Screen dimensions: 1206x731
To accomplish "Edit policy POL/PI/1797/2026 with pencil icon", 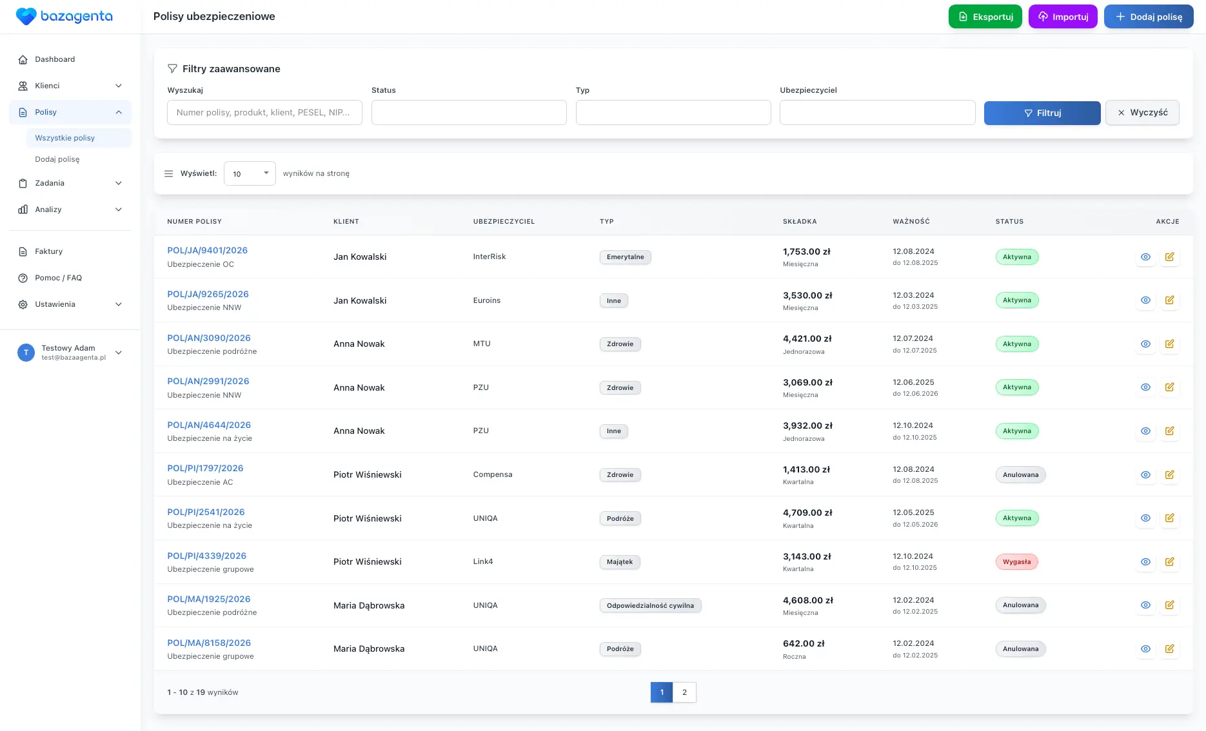I will coord(1169,474).
